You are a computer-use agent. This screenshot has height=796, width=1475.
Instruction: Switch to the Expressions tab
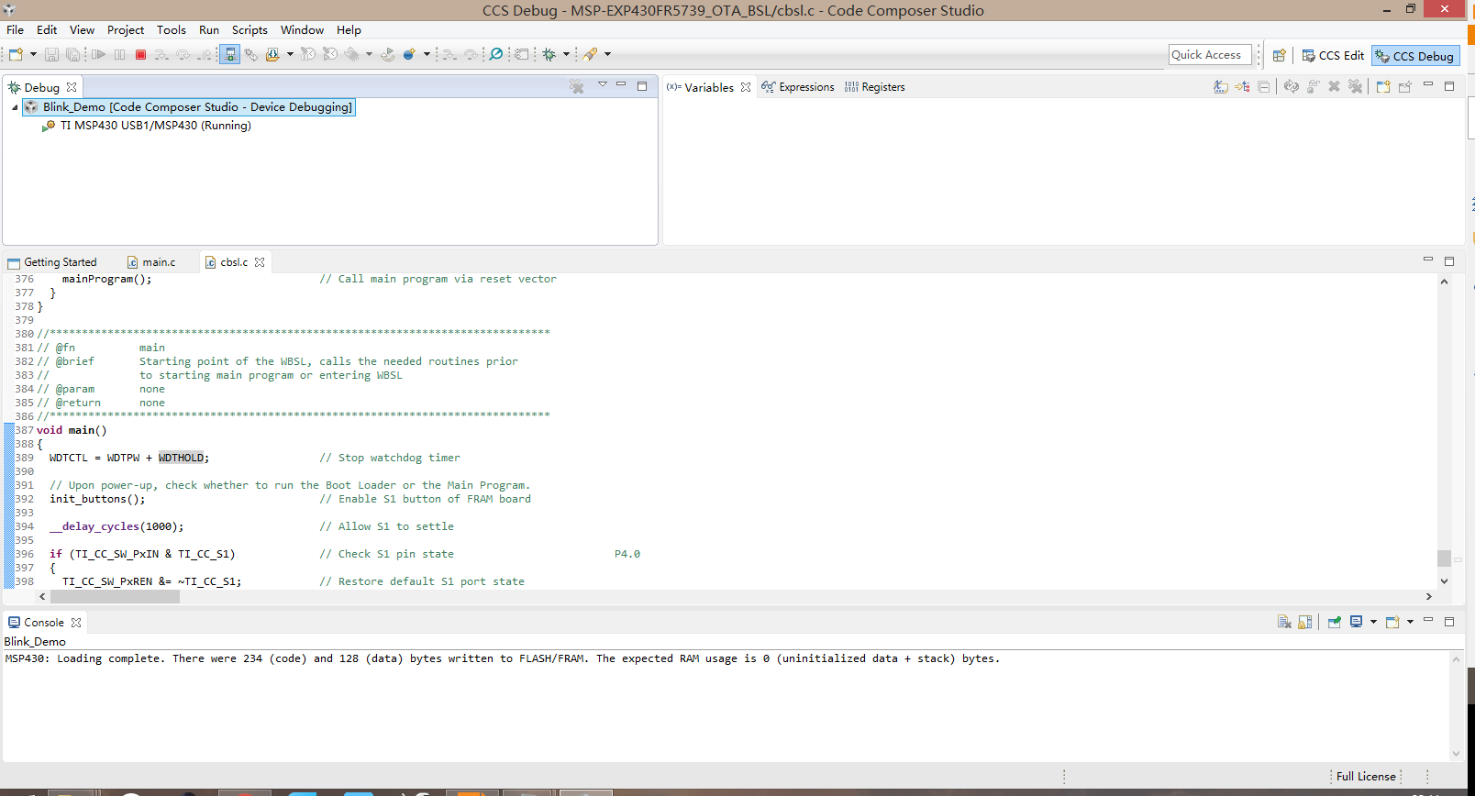[797, 87]
